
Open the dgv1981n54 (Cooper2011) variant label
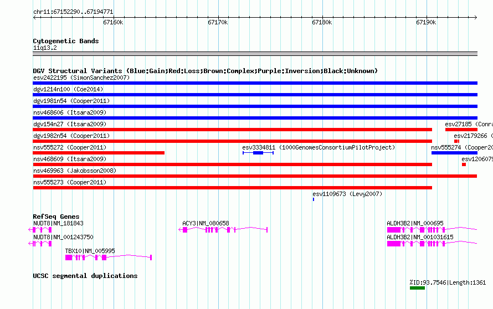71,101
